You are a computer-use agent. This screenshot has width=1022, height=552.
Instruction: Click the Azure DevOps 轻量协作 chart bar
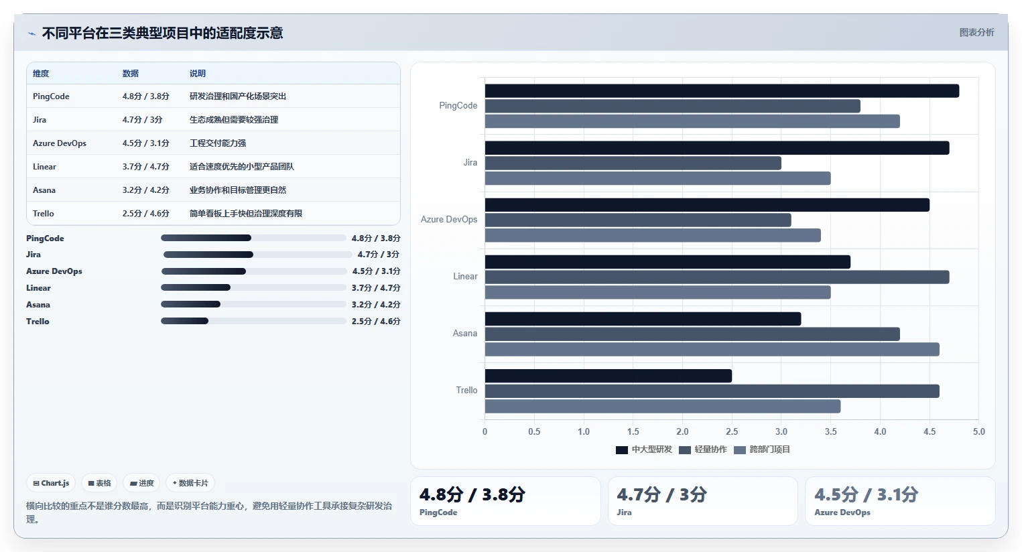(x=638, y=220)
